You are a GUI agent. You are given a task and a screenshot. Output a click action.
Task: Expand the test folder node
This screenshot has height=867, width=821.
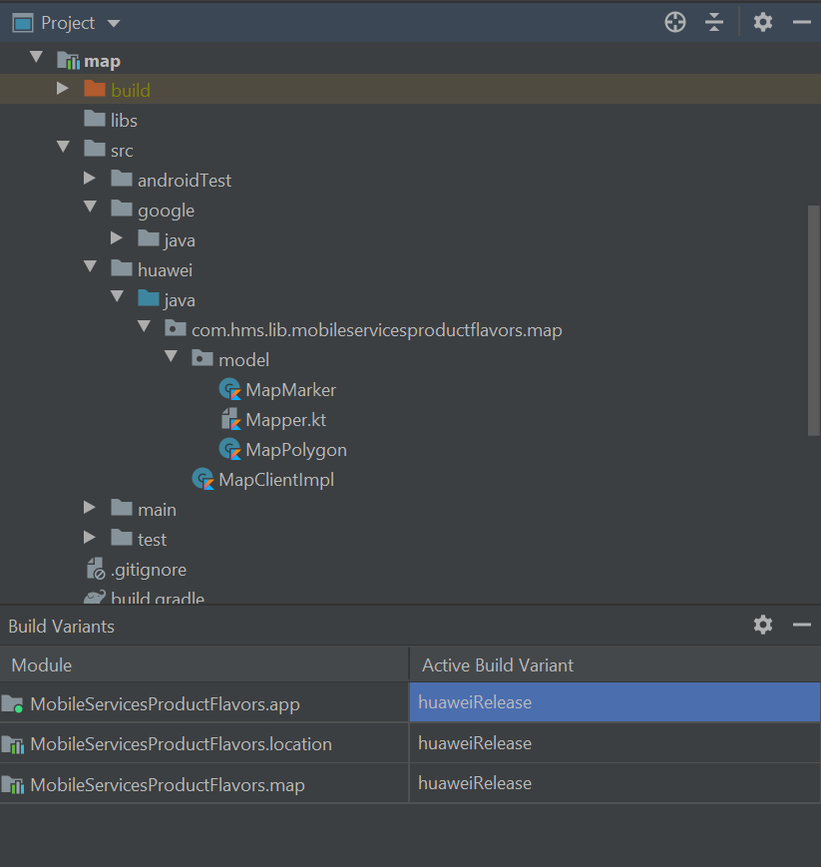(x=90, y=538)
